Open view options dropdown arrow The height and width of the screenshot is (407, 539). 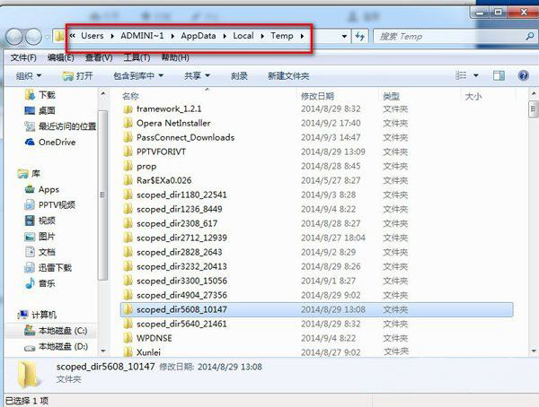point(476,75)
